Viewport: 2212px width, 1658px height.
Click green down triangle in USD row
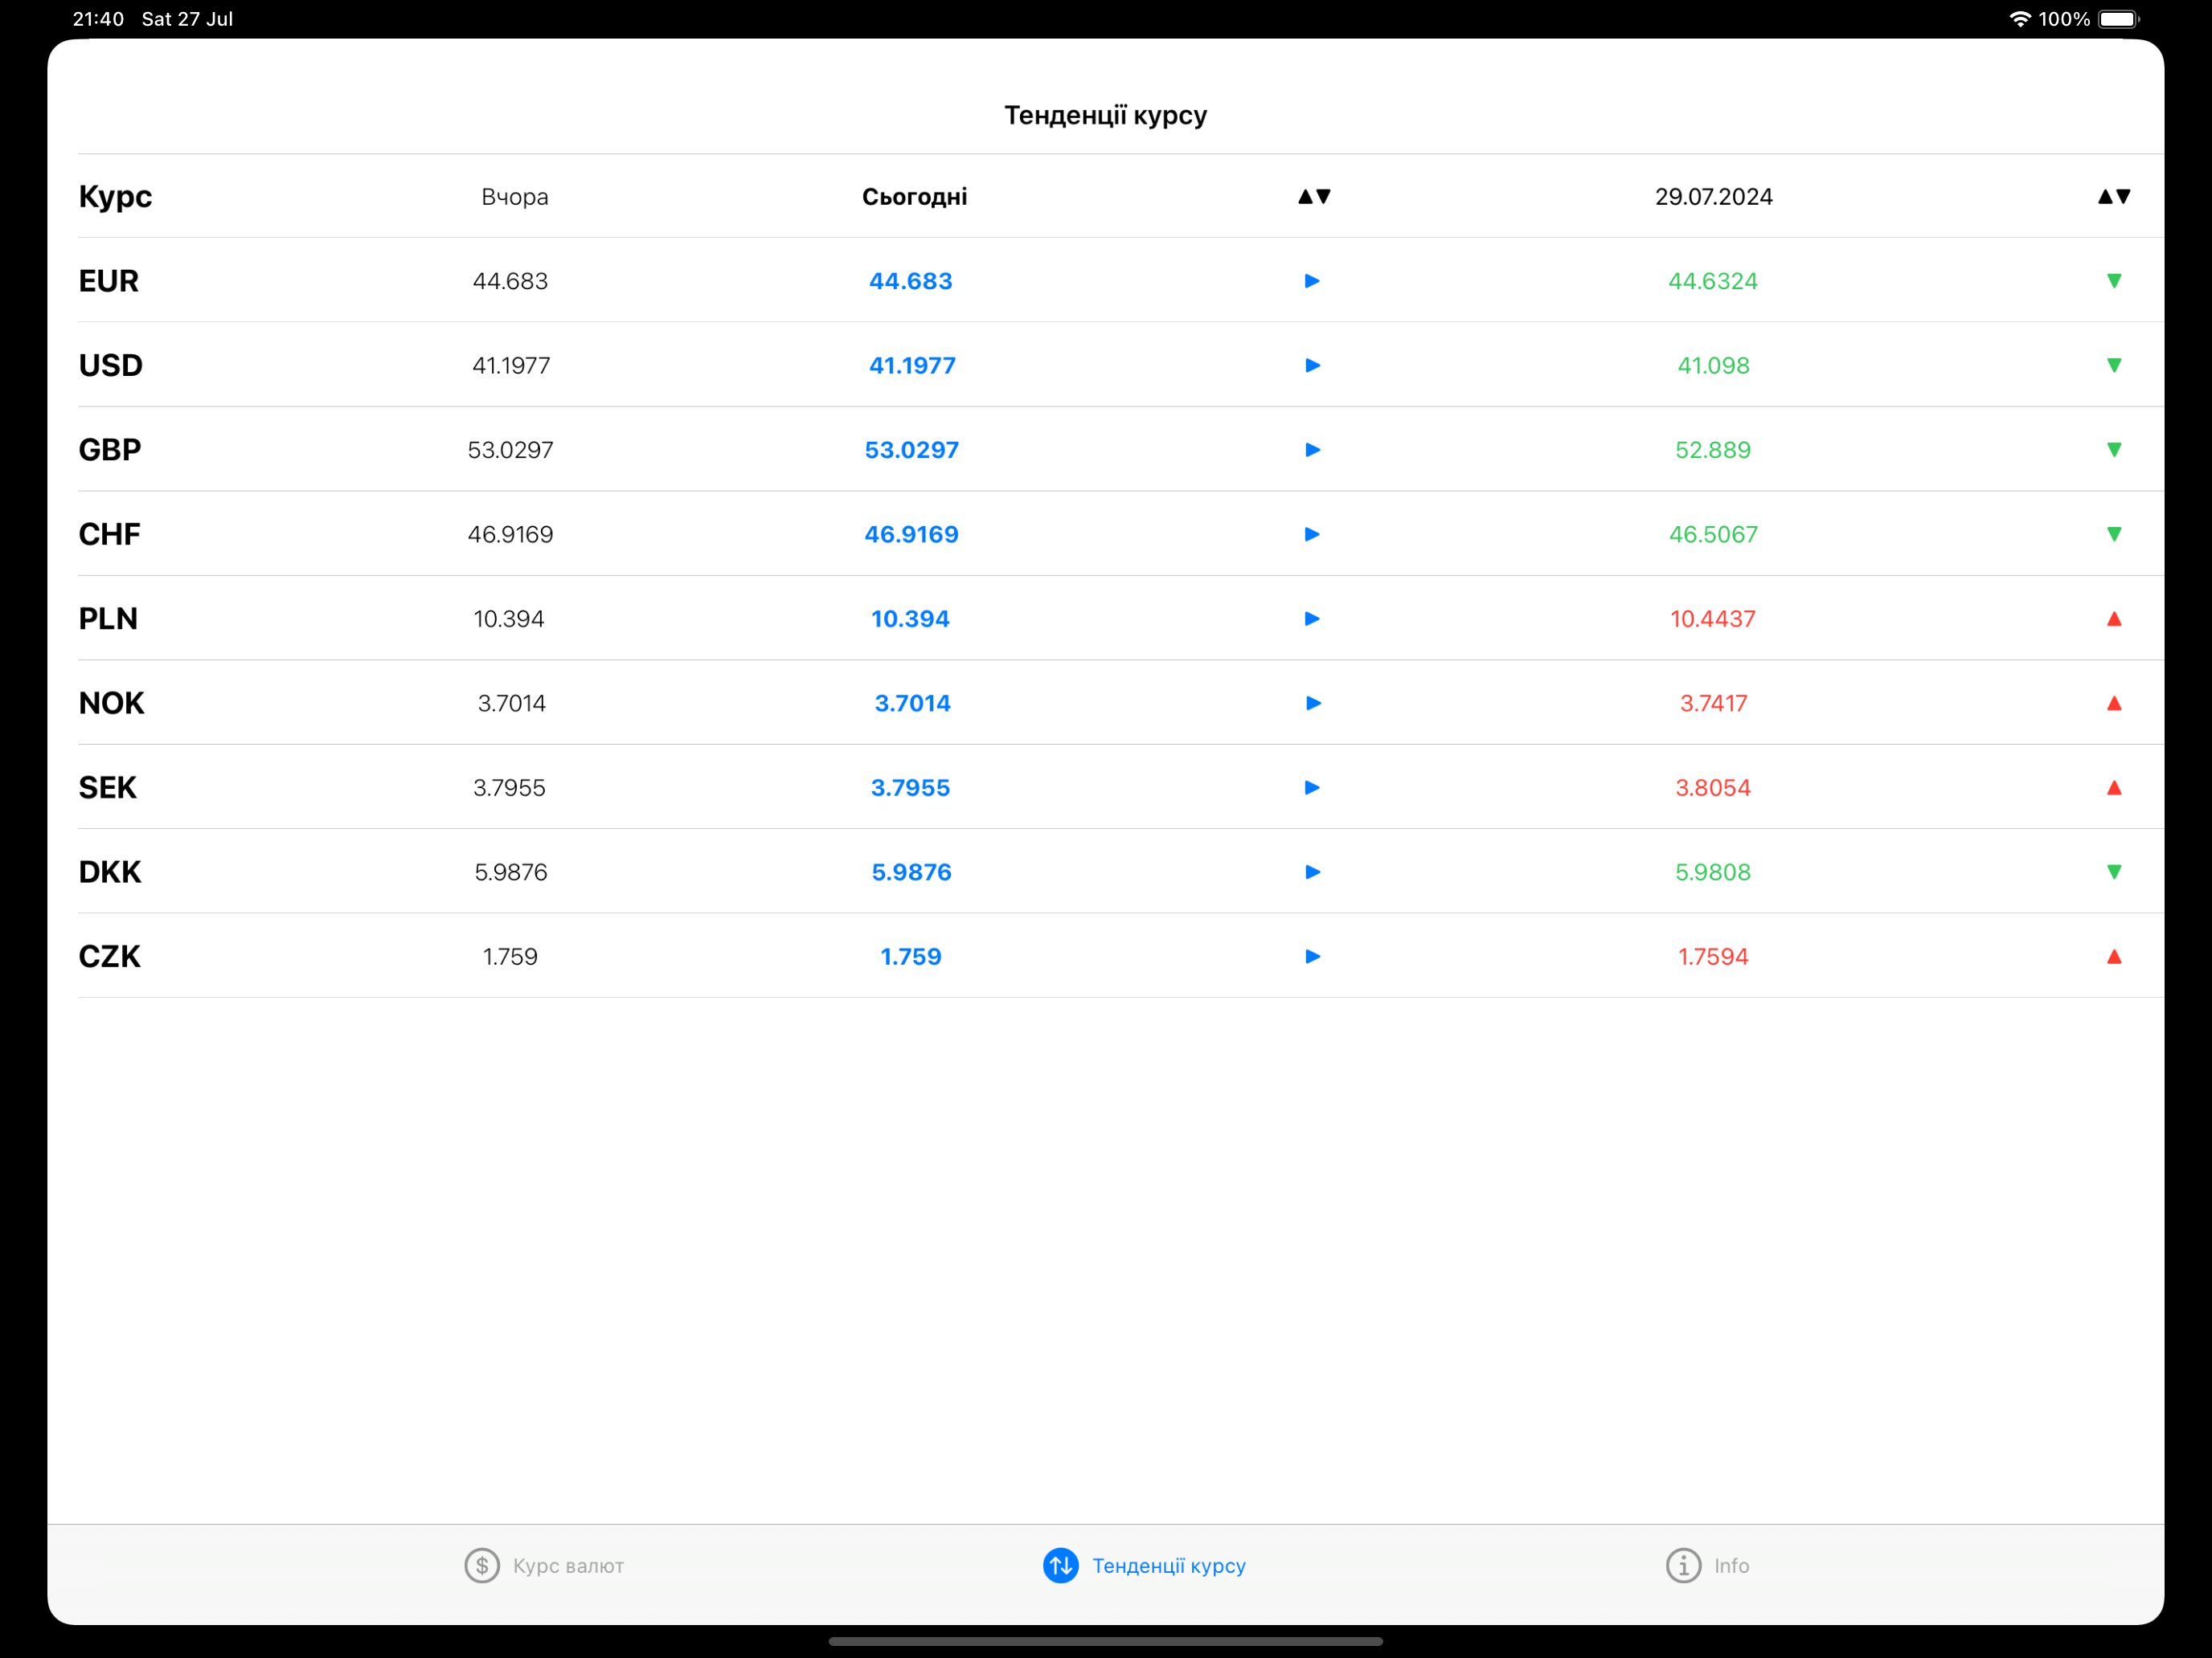pos(2114,365)
